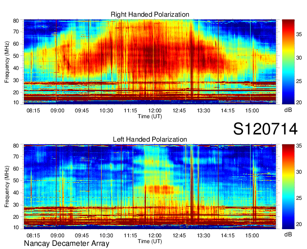
Task: Click the 09:00 tick on the upper time axis
Action: tap(57, 111)
